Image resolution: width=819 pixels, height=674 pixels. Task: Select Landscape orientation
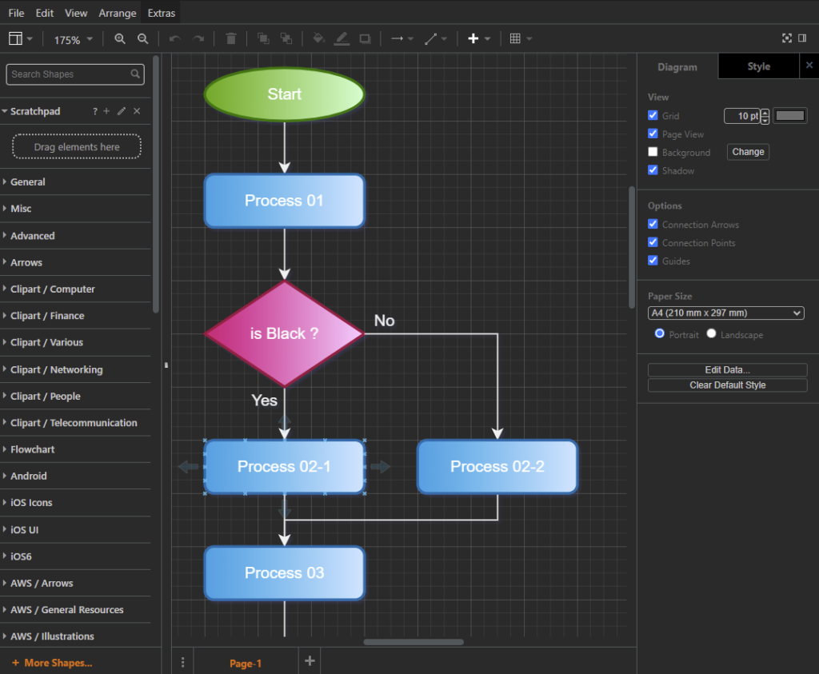click(712, 334)
